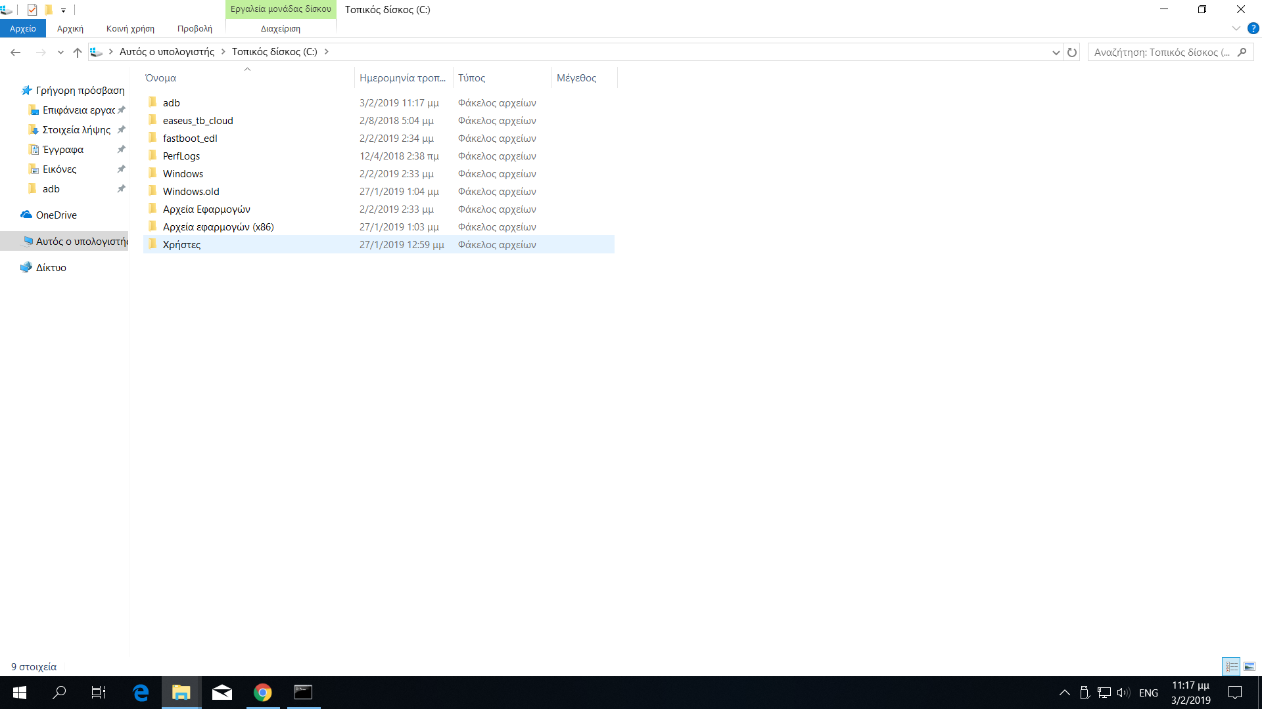
Task: Switch to large thumbnails view icon
Action: (1249, 667)
